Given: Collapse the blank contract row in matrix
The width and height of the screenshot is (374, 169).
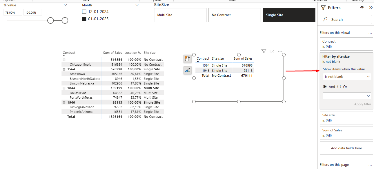Looking at the screenshot, I should (x=64, y=60).
